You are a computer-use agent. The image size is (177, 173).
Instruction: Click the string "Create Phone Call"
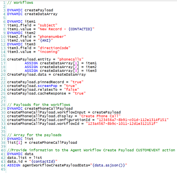(100, 116)
